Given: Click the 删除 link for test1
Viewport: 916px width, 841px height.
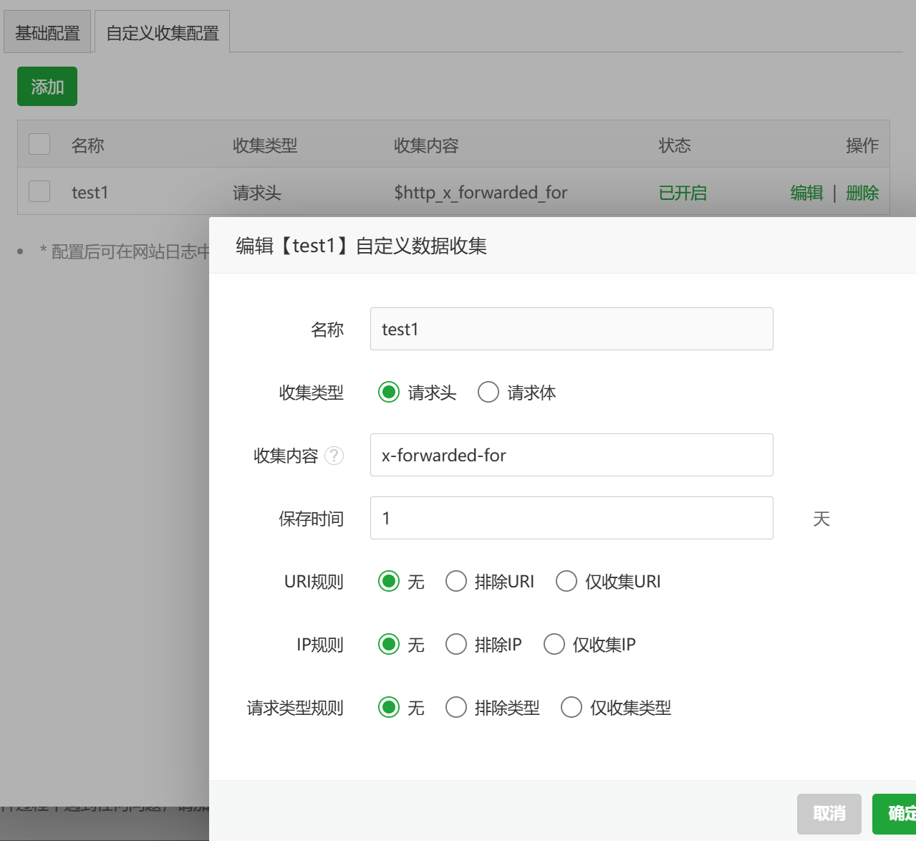Looking at the screenshot, I should (862, 193).
